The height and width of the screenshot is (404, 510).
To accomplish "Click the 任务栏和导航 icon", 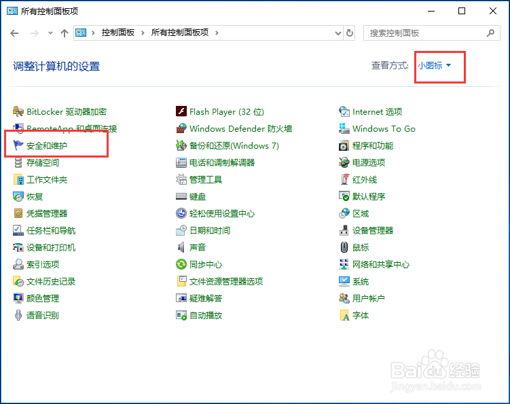I will 18,230.
